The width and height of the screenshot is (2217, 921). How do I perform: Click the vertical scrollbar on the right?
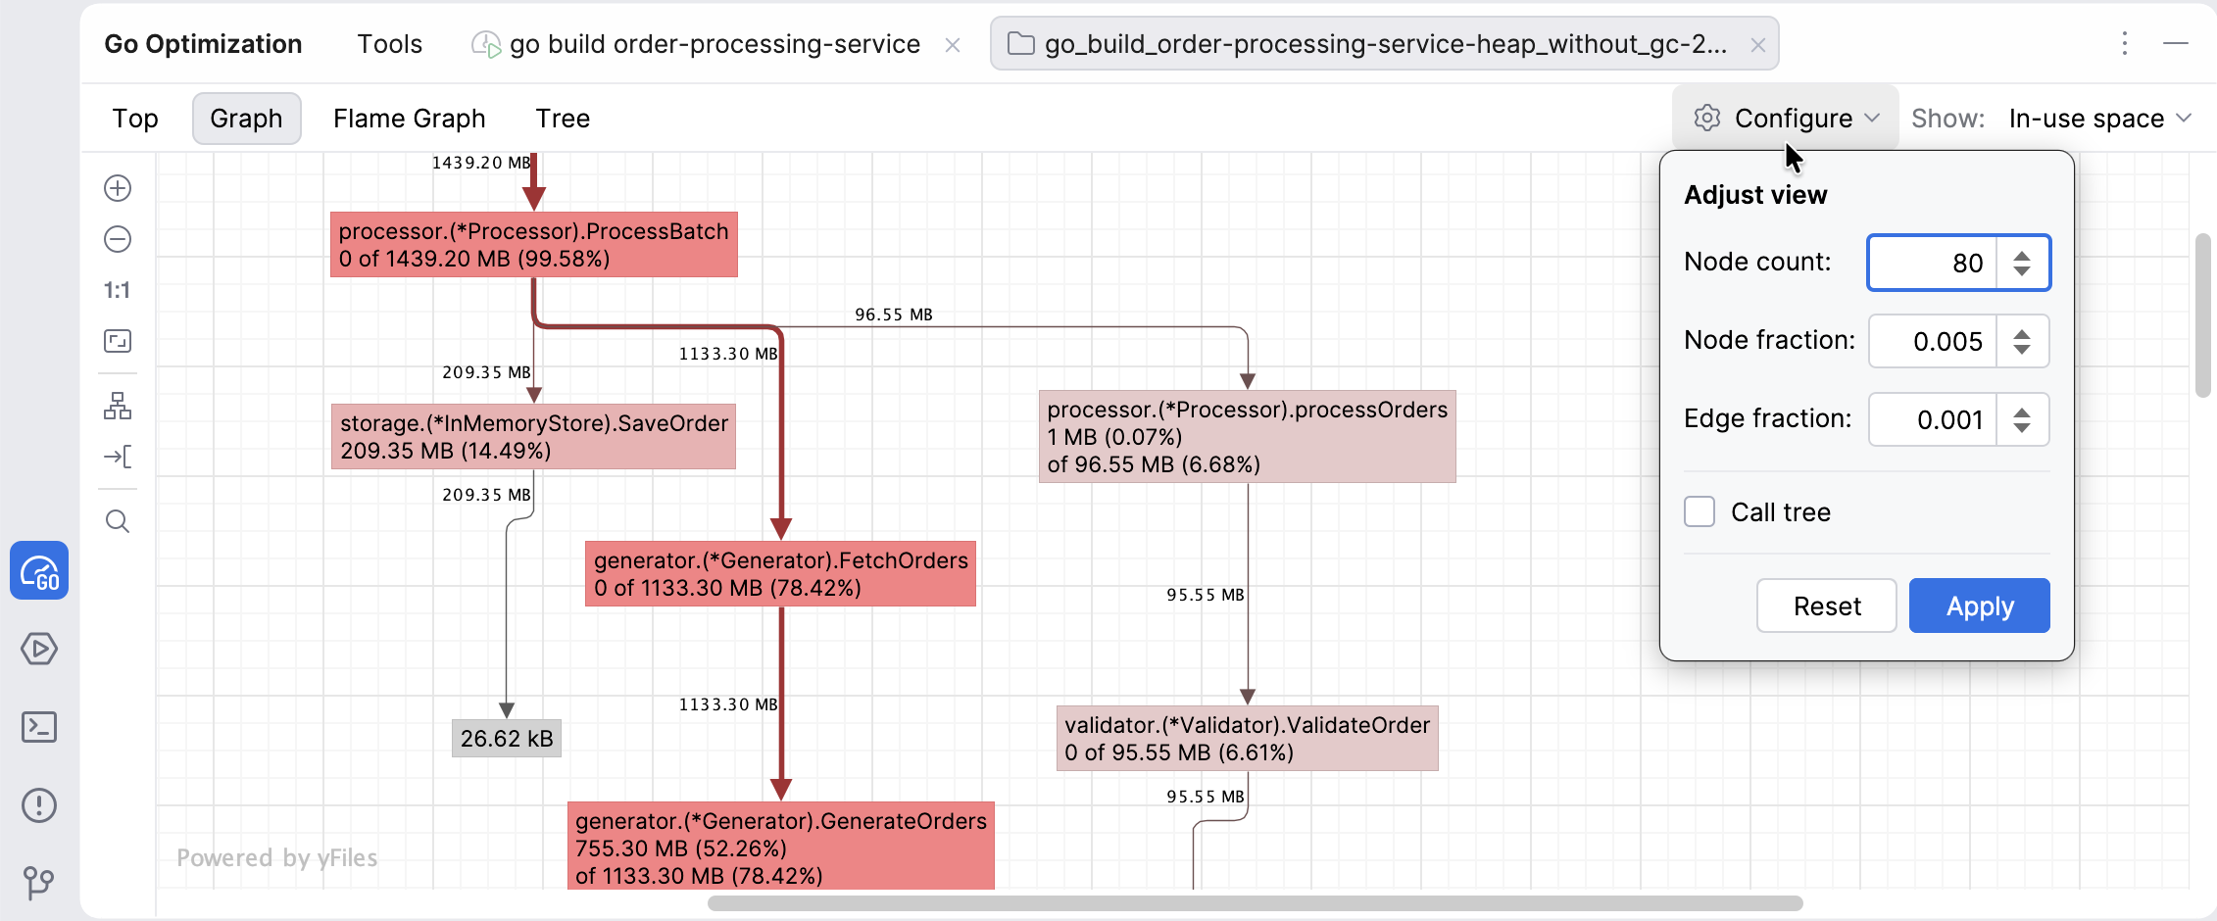2203,314
